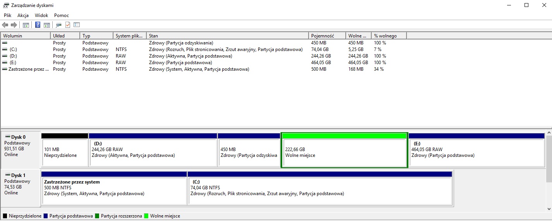Viewport: 552px width, 221px height.
Task: Click the rescan disks toolbar icon
Action: pos(59,25)
